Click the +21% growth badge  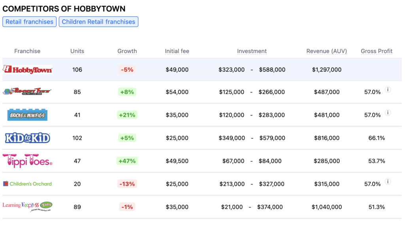(127, 115)
